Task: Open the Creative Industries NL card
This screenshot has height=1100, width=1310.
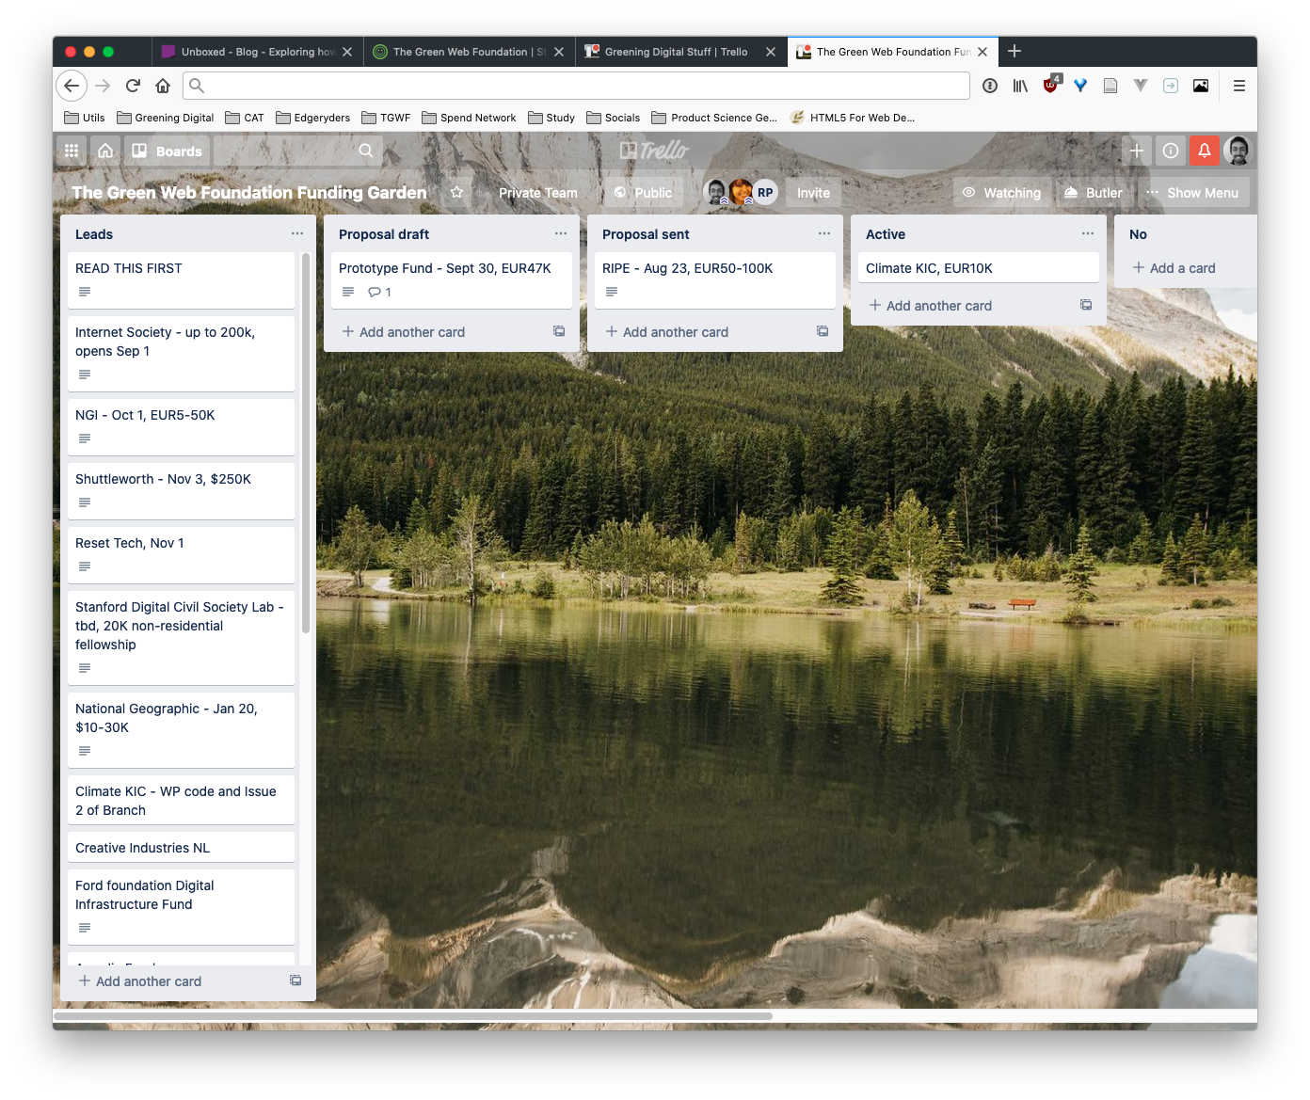Action: point(181,847)
